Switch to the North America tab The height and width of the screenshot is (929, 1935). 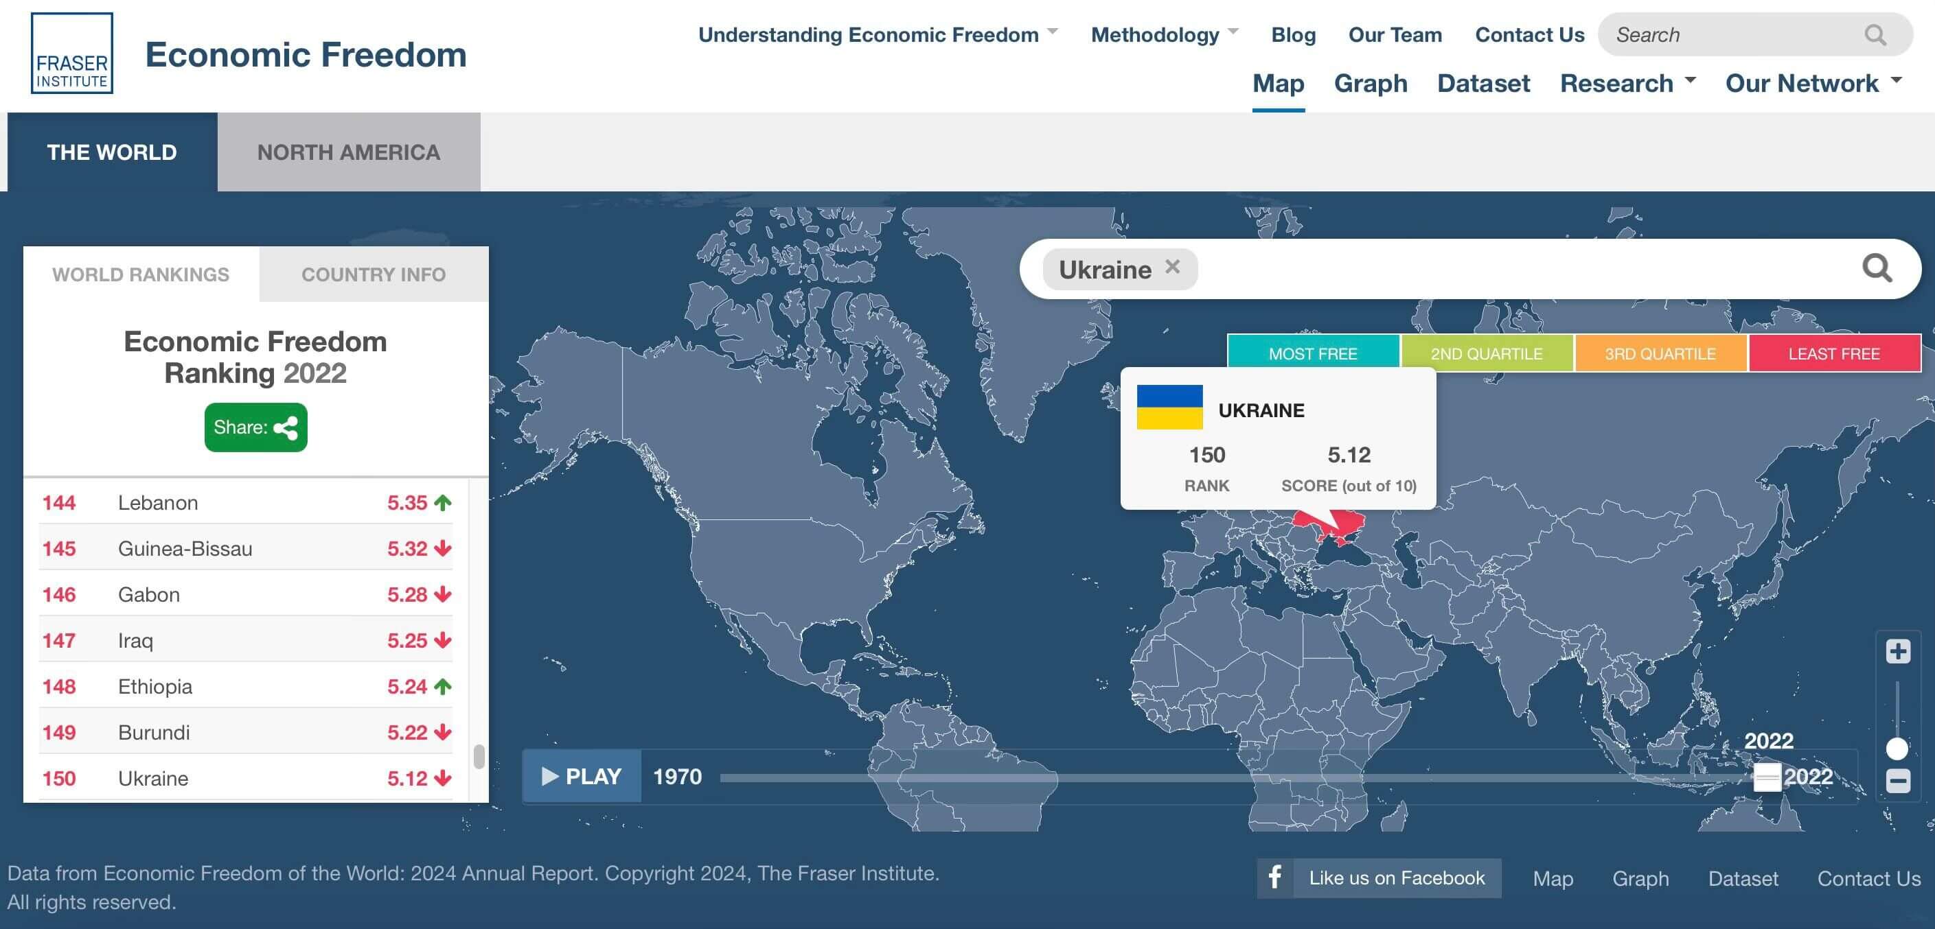[x=349, y=152]
